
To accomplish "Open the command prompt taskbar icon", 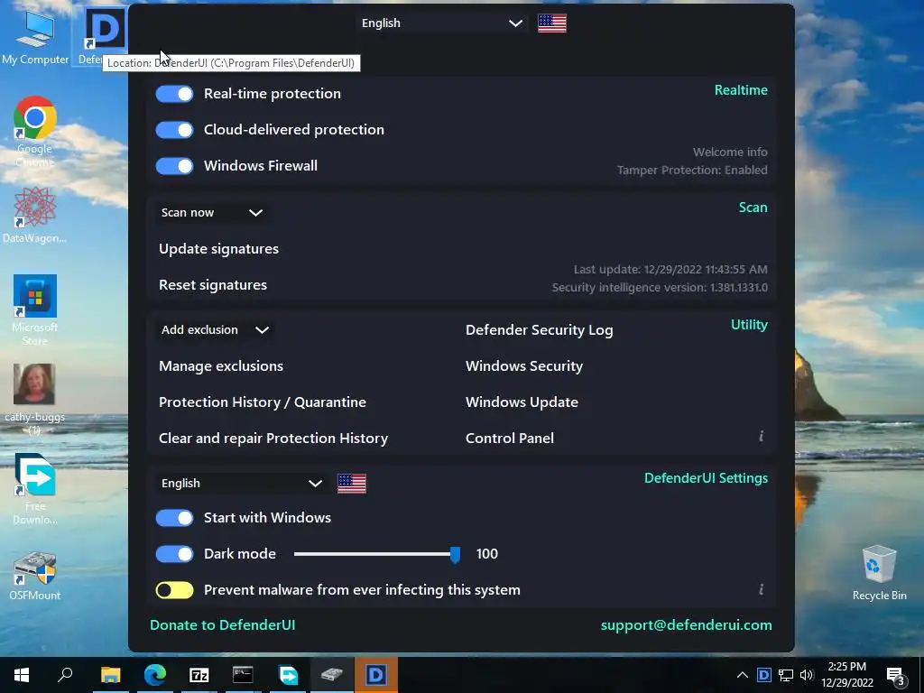I will [x=243, y=675].
